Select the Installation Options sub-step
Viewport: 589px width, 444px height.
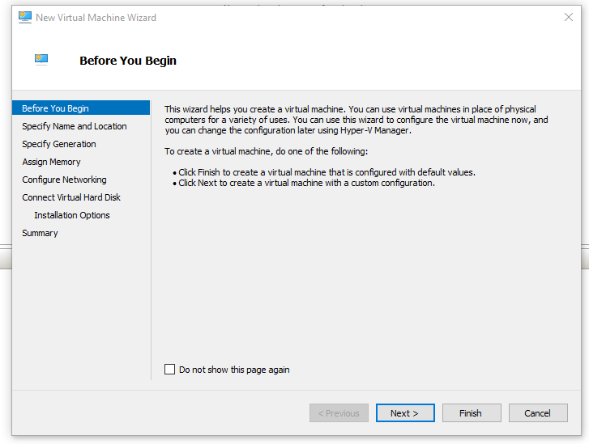[x=72, y=215]
